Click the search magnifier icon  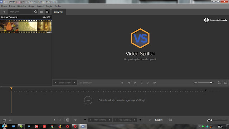[x=35, y=12]
